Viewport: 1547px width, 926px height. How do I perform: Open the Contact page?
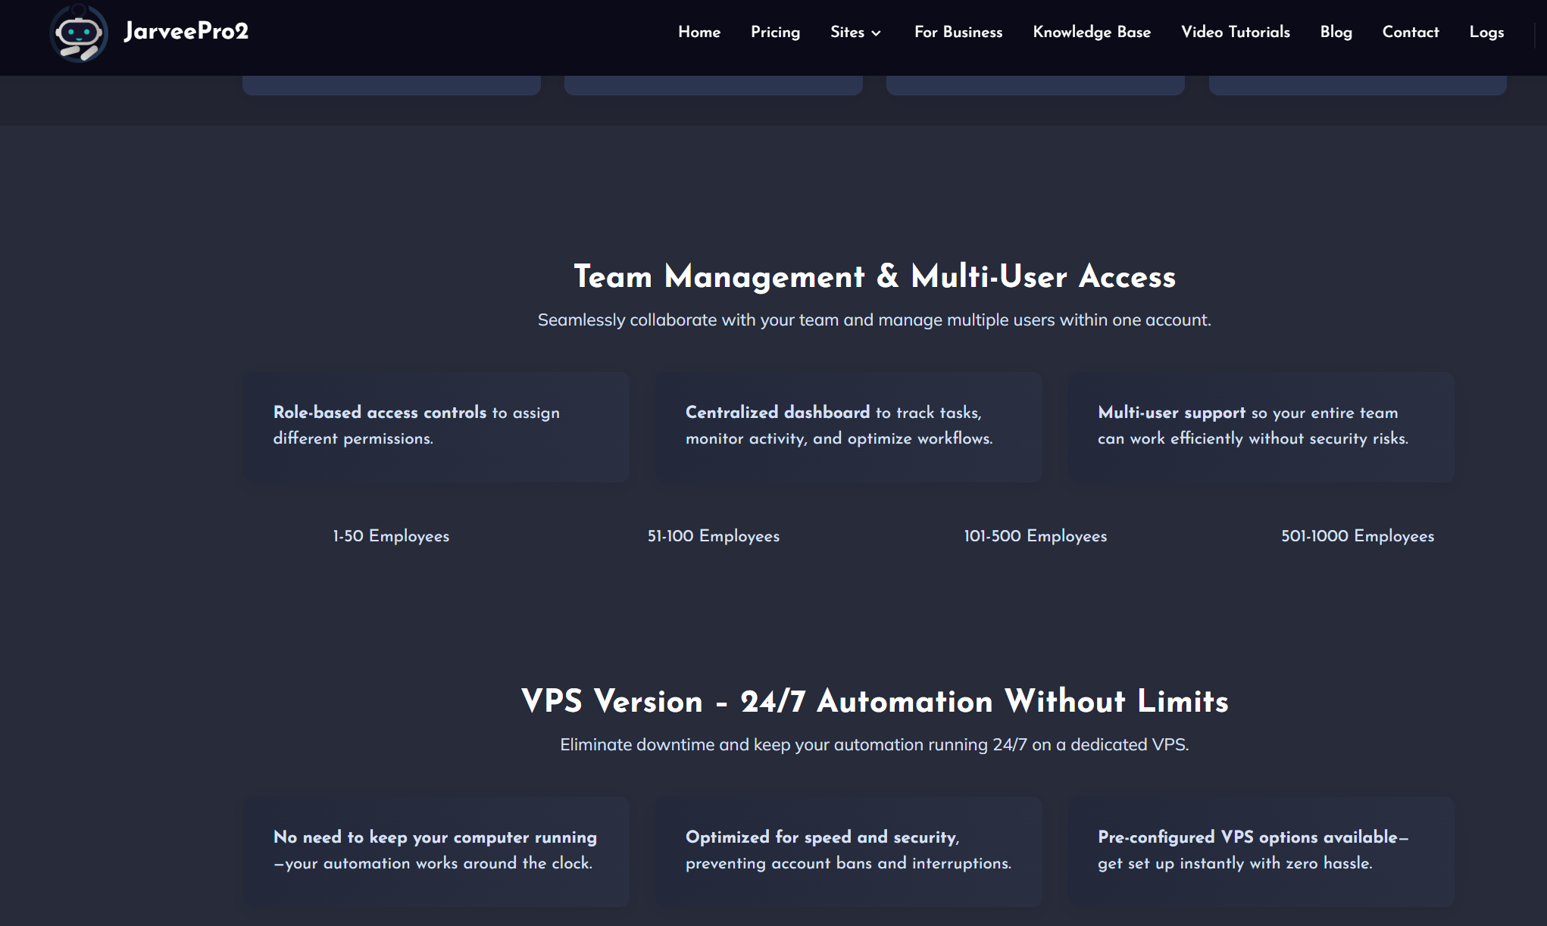pos(1410,32)
